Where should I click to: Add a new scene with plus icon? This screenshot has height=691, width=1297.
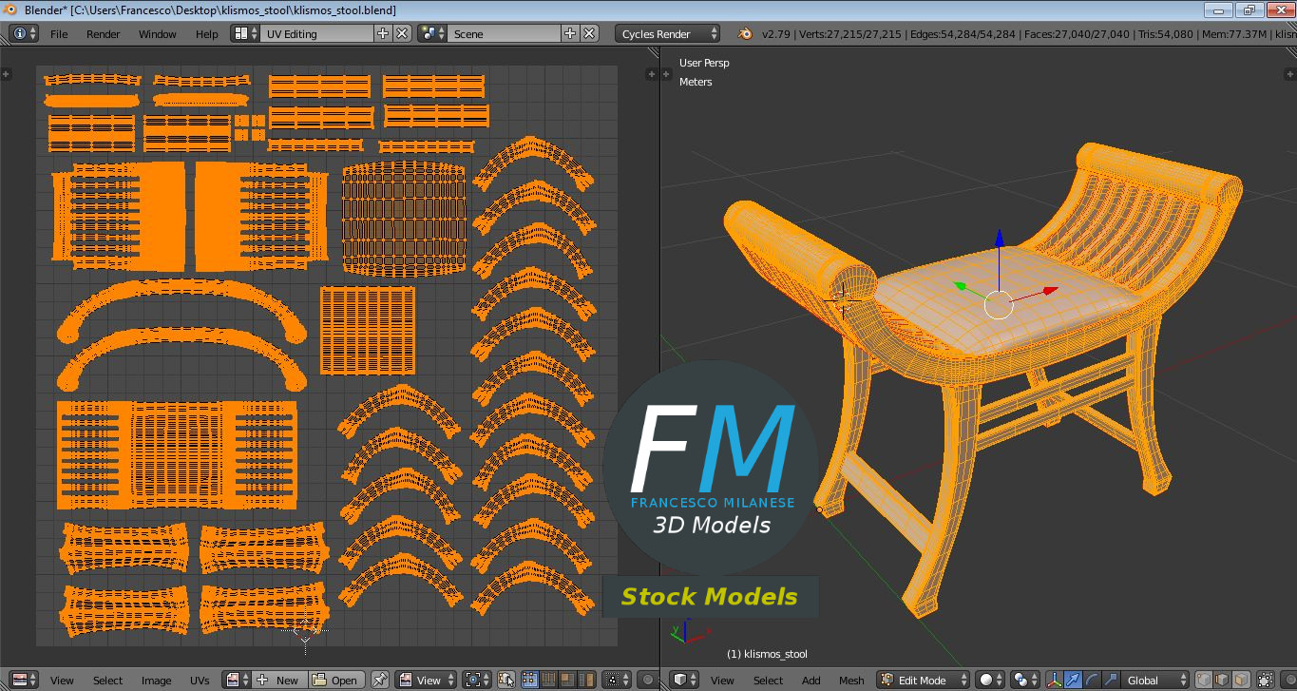tap(570, 33)
